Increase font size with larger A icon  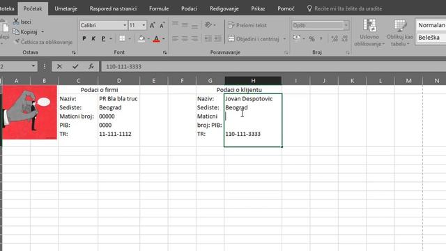click(x=153, y=25)
